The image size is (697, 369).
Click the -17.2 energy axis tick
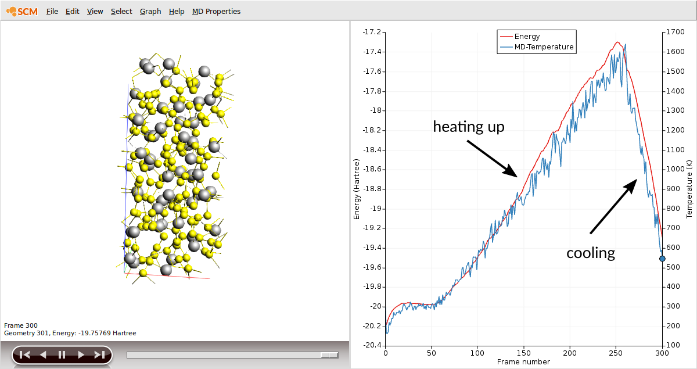(x=371, y=32)
